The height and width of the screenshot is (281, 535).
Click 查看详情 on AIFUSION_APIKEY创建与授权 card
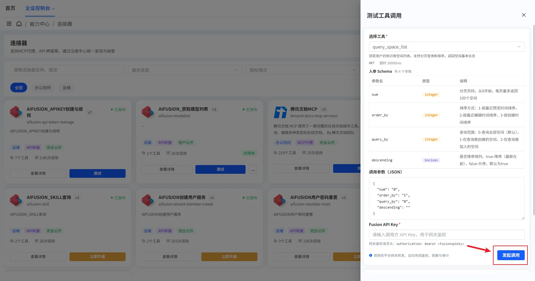pyautogui.click(x=38, y=173)
